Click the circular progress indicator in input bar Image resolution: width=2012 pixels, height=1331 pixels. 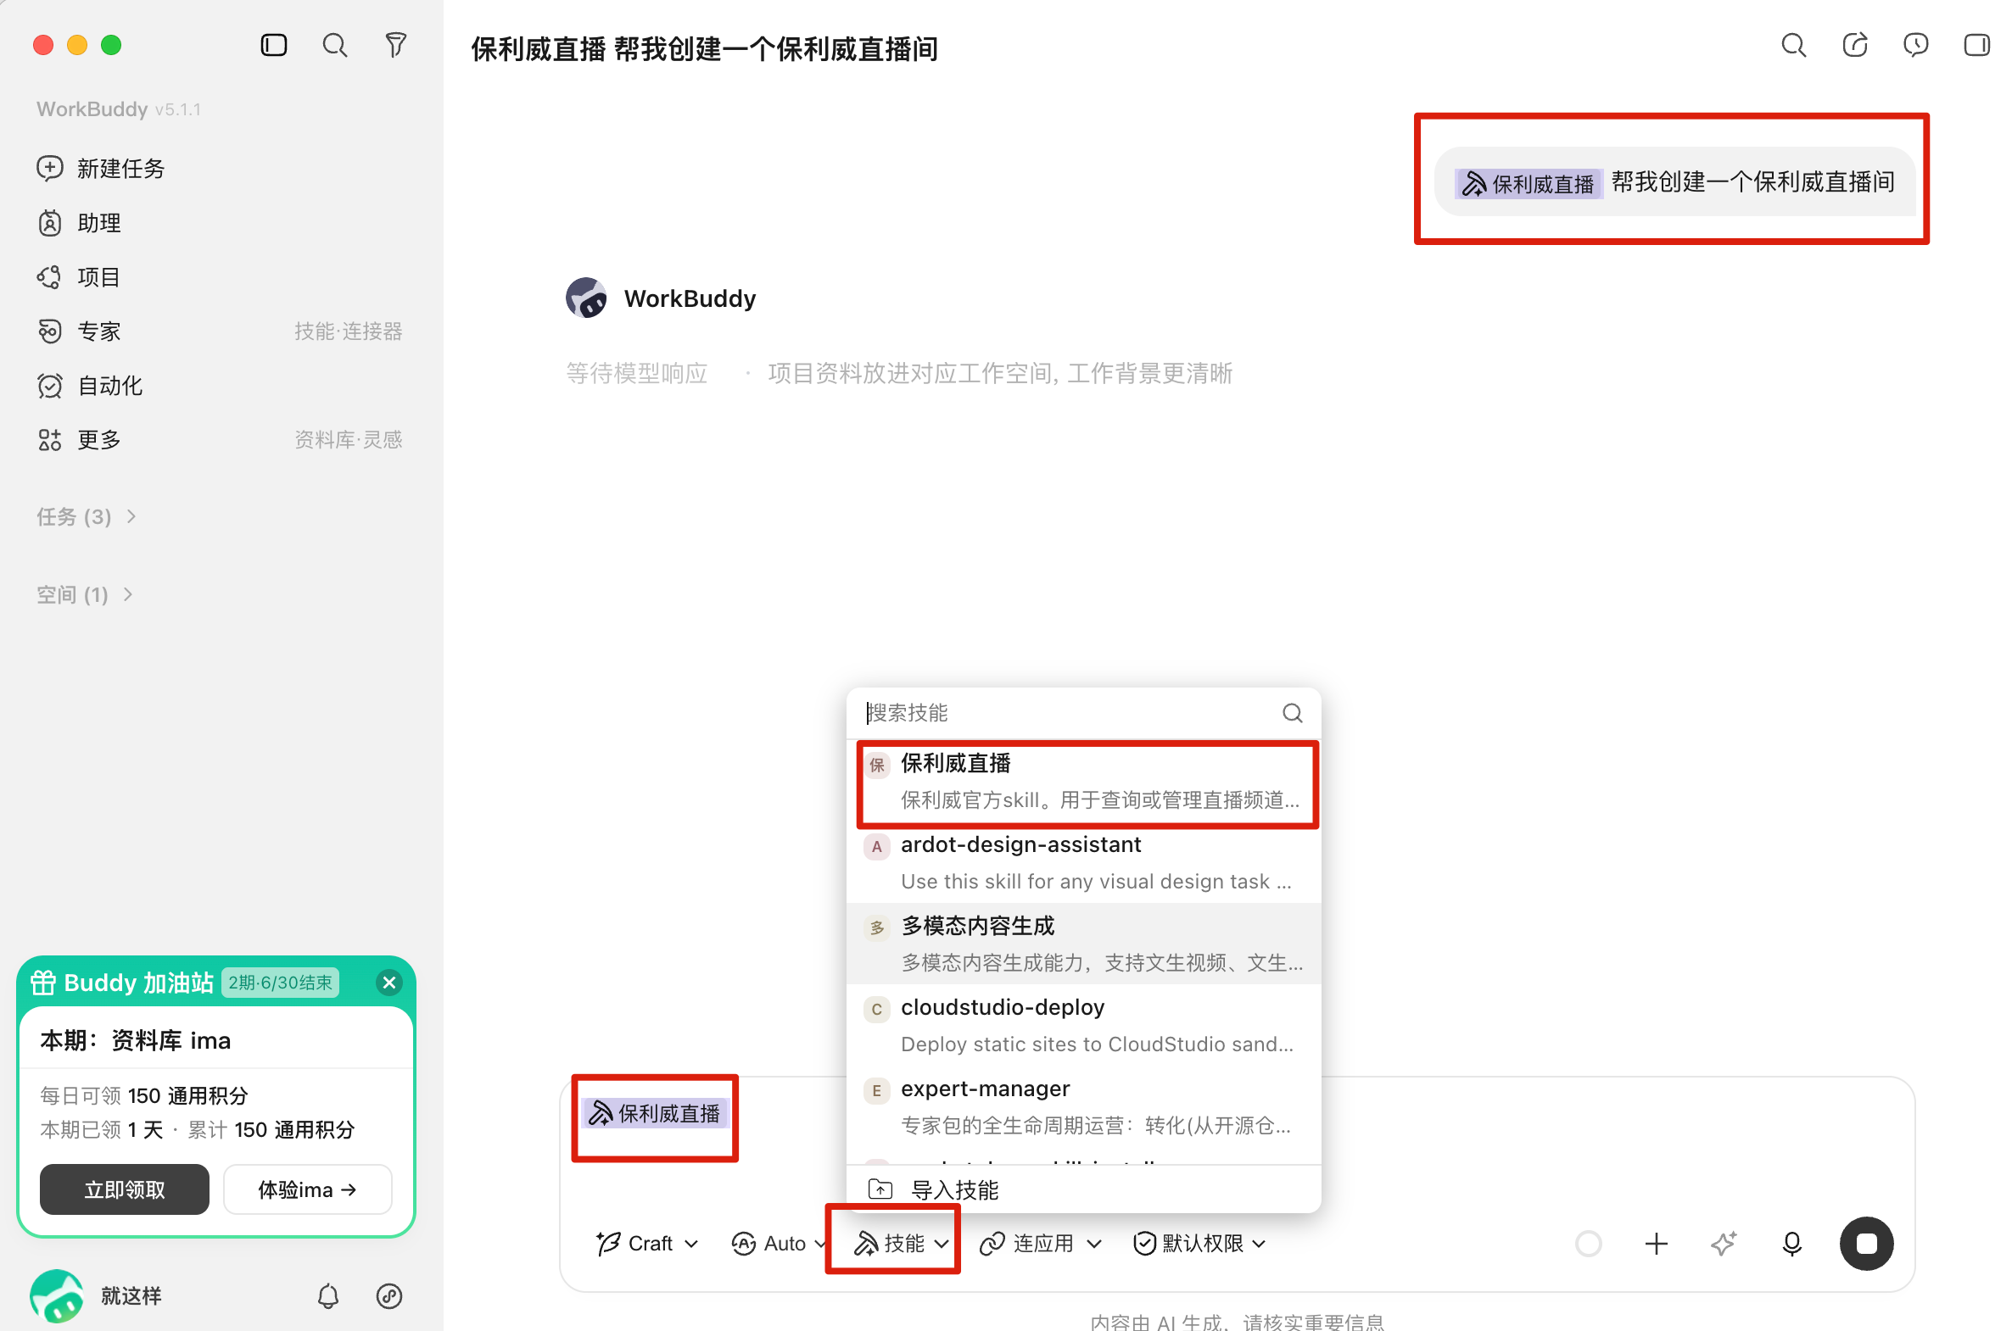tap(1588, 1243)
